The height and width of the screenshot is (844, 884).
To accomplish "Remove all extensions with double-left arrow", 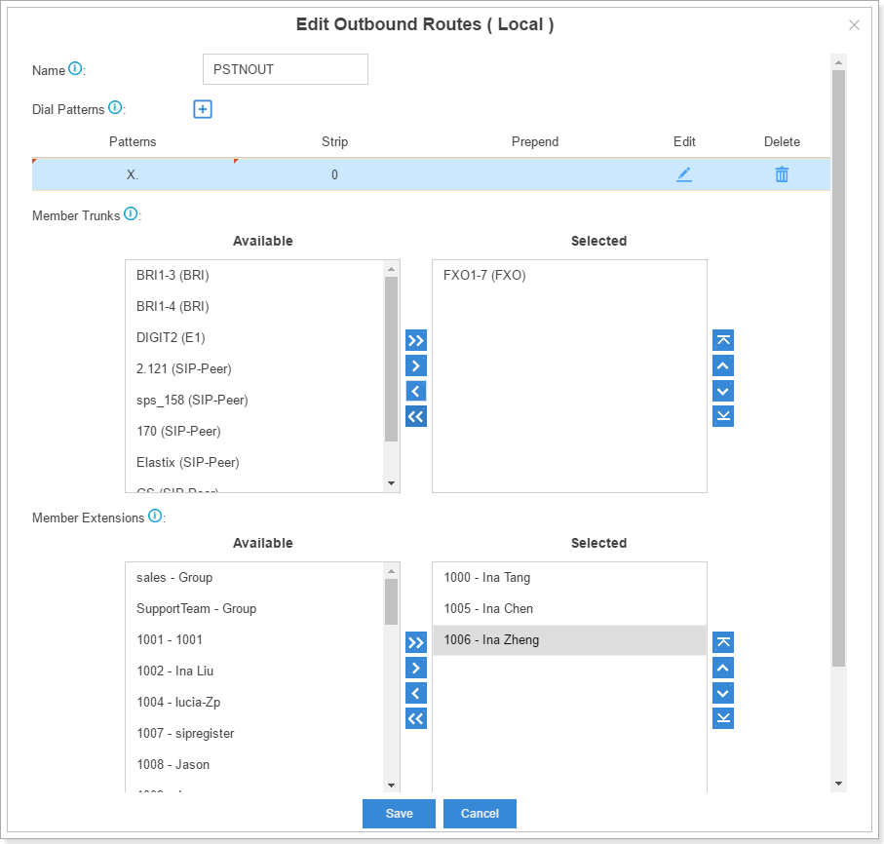I will pos(415,718).
